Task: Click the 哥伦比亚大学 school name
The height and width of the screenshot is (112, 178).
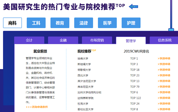Action: 85,109
